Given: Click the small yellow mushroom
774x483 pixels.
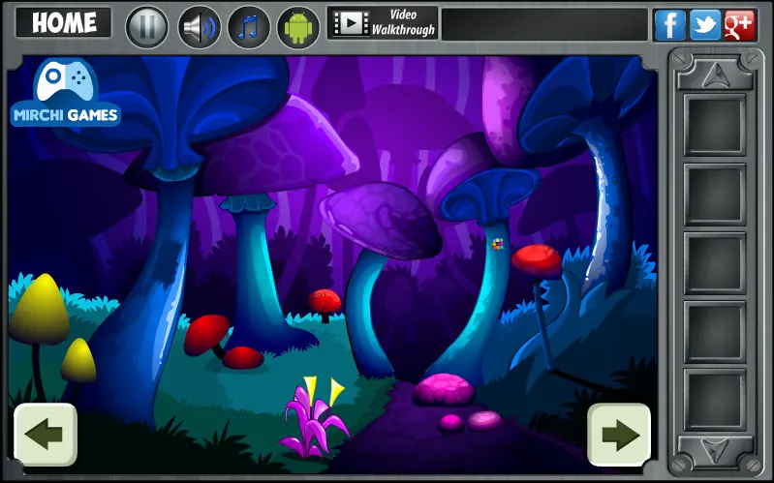Looking at the screenshot, I should pos(78,361).
